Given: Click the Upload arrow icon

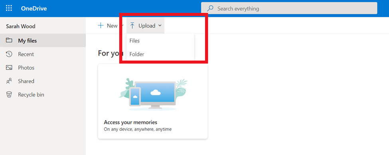Looking at the screenshot, I should pyautogui.click(x=132, y=25).
